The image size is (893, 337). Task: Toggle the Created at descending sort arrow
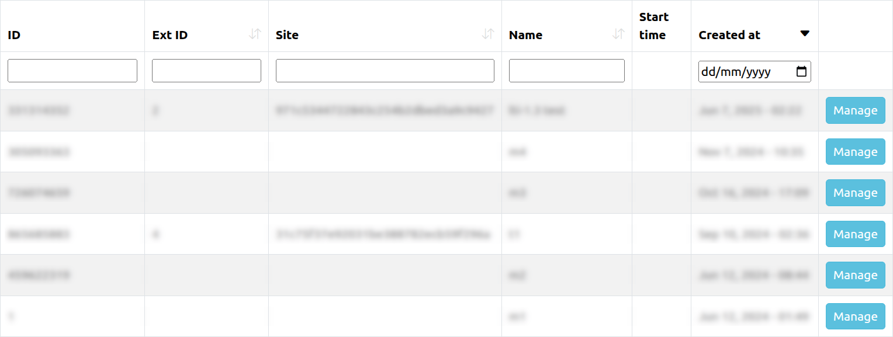(805, 34)
